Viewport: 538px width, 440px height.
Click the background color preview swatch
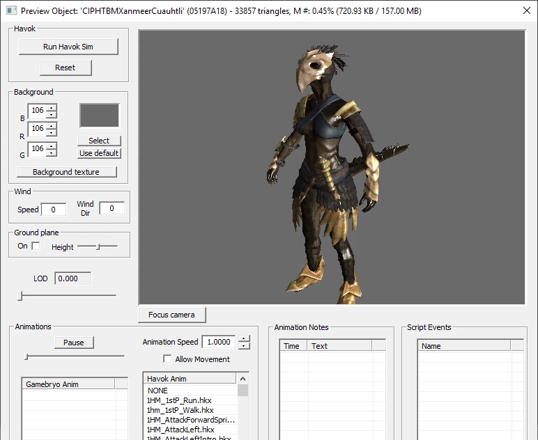click(100, 116)
